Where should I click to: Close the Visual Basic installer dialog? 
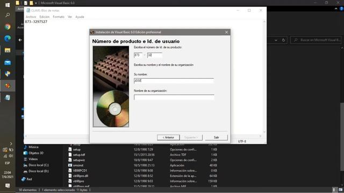(226, 32)
